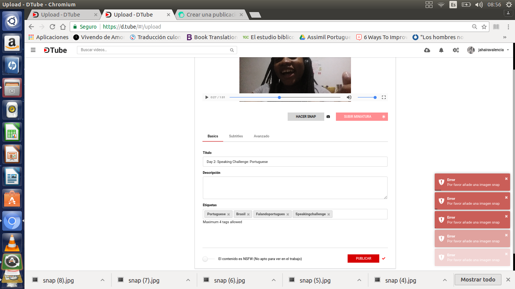
Task: Open the Amazon launcher icon
Action: coord(12,43)
